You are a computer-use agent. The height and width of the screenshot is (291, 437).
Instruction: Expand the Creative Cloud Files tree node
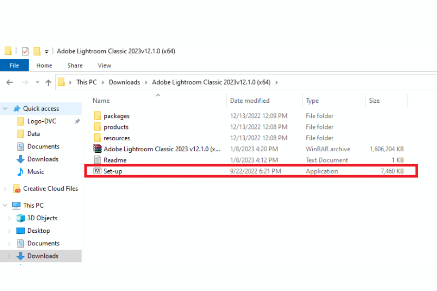(5, 189)
